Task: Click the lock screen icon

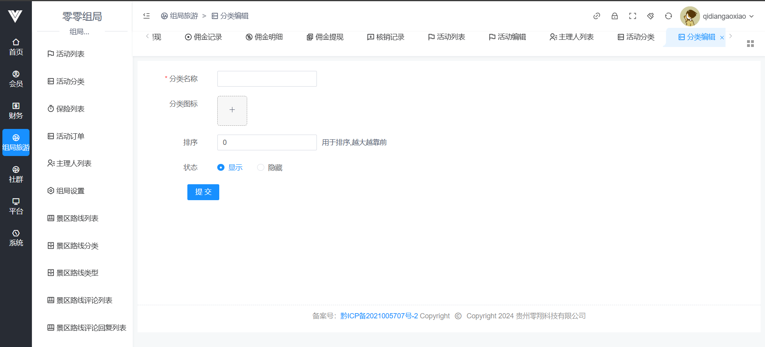Action: [614, 16]
